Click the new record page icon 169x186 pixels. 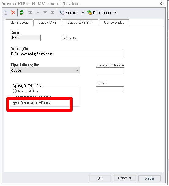coord(6,13)
